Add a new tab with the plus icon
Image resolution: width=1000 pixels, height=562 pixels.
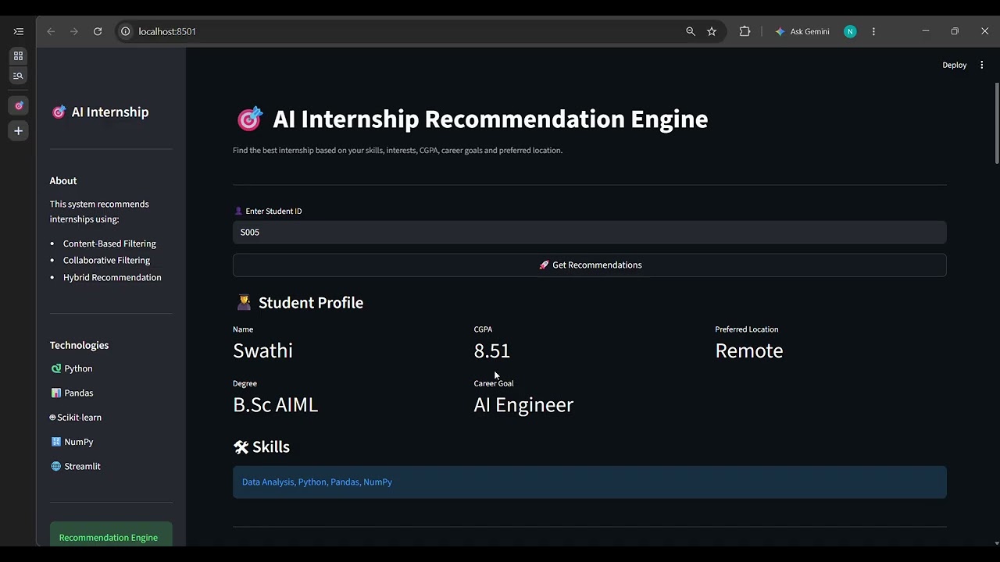click(x=18, y=131)
